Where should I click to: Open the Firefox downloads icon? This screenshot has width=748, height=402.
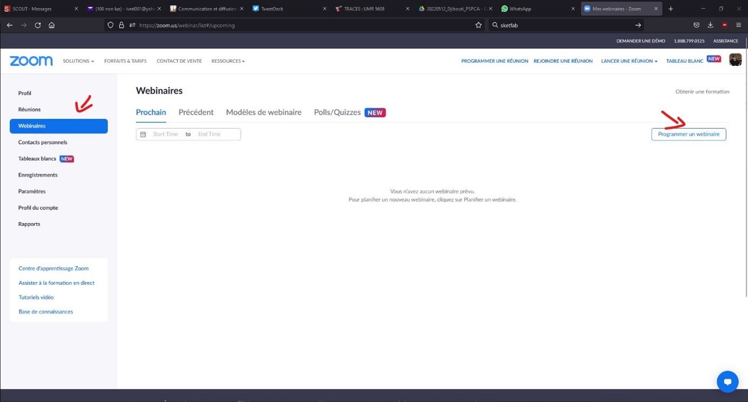coord(710,25)
